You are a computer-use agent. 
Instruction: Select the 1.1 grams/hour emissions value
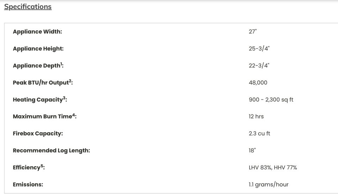coord(268,184)
